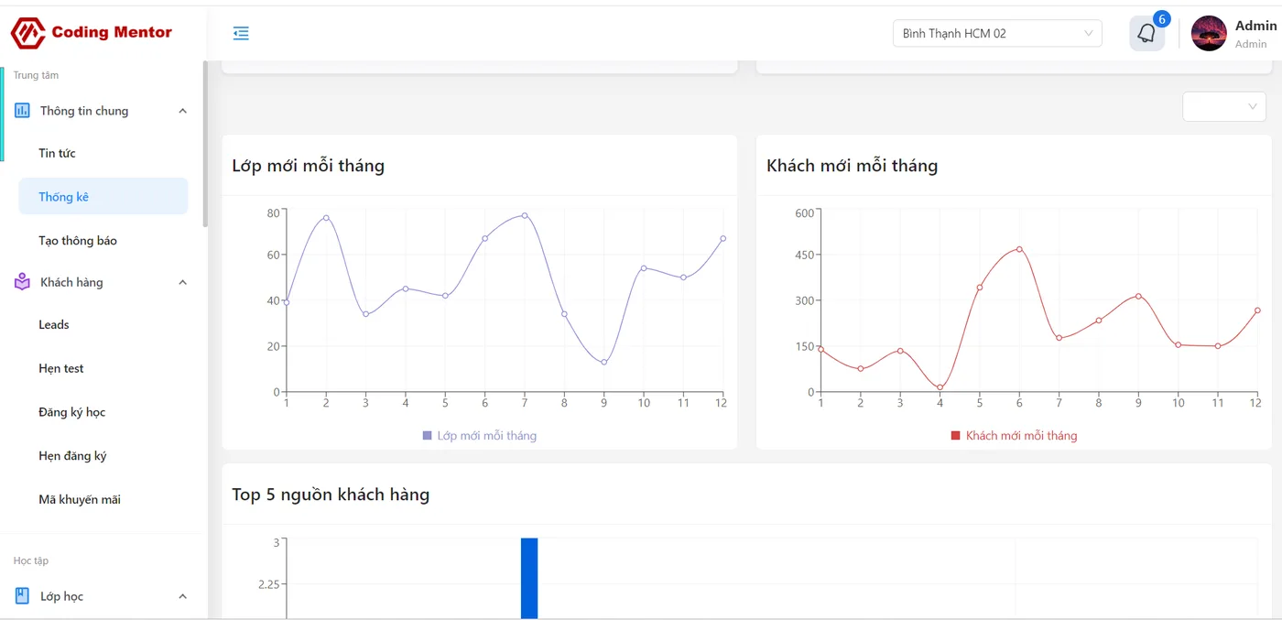Collapse the Thông tin chung section chevron
This screenshot has height=620, width=1282.
point(182,111)
